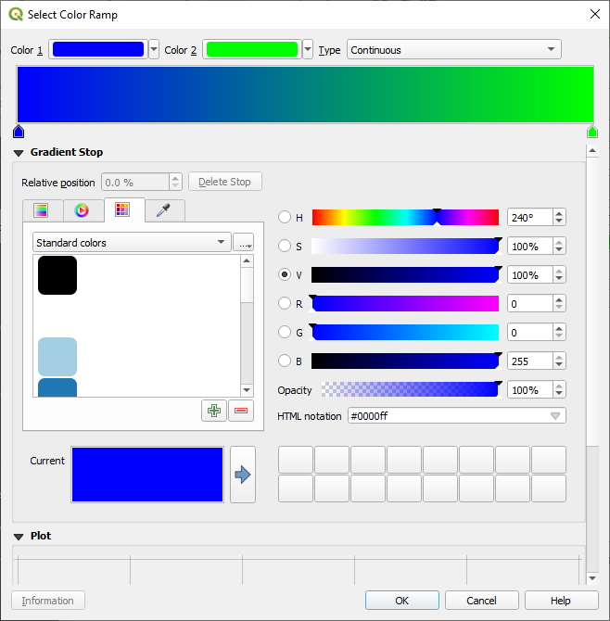Switch to the color ramp picker tab
This screenshot has width=610, height=621.
pos(41,210)
